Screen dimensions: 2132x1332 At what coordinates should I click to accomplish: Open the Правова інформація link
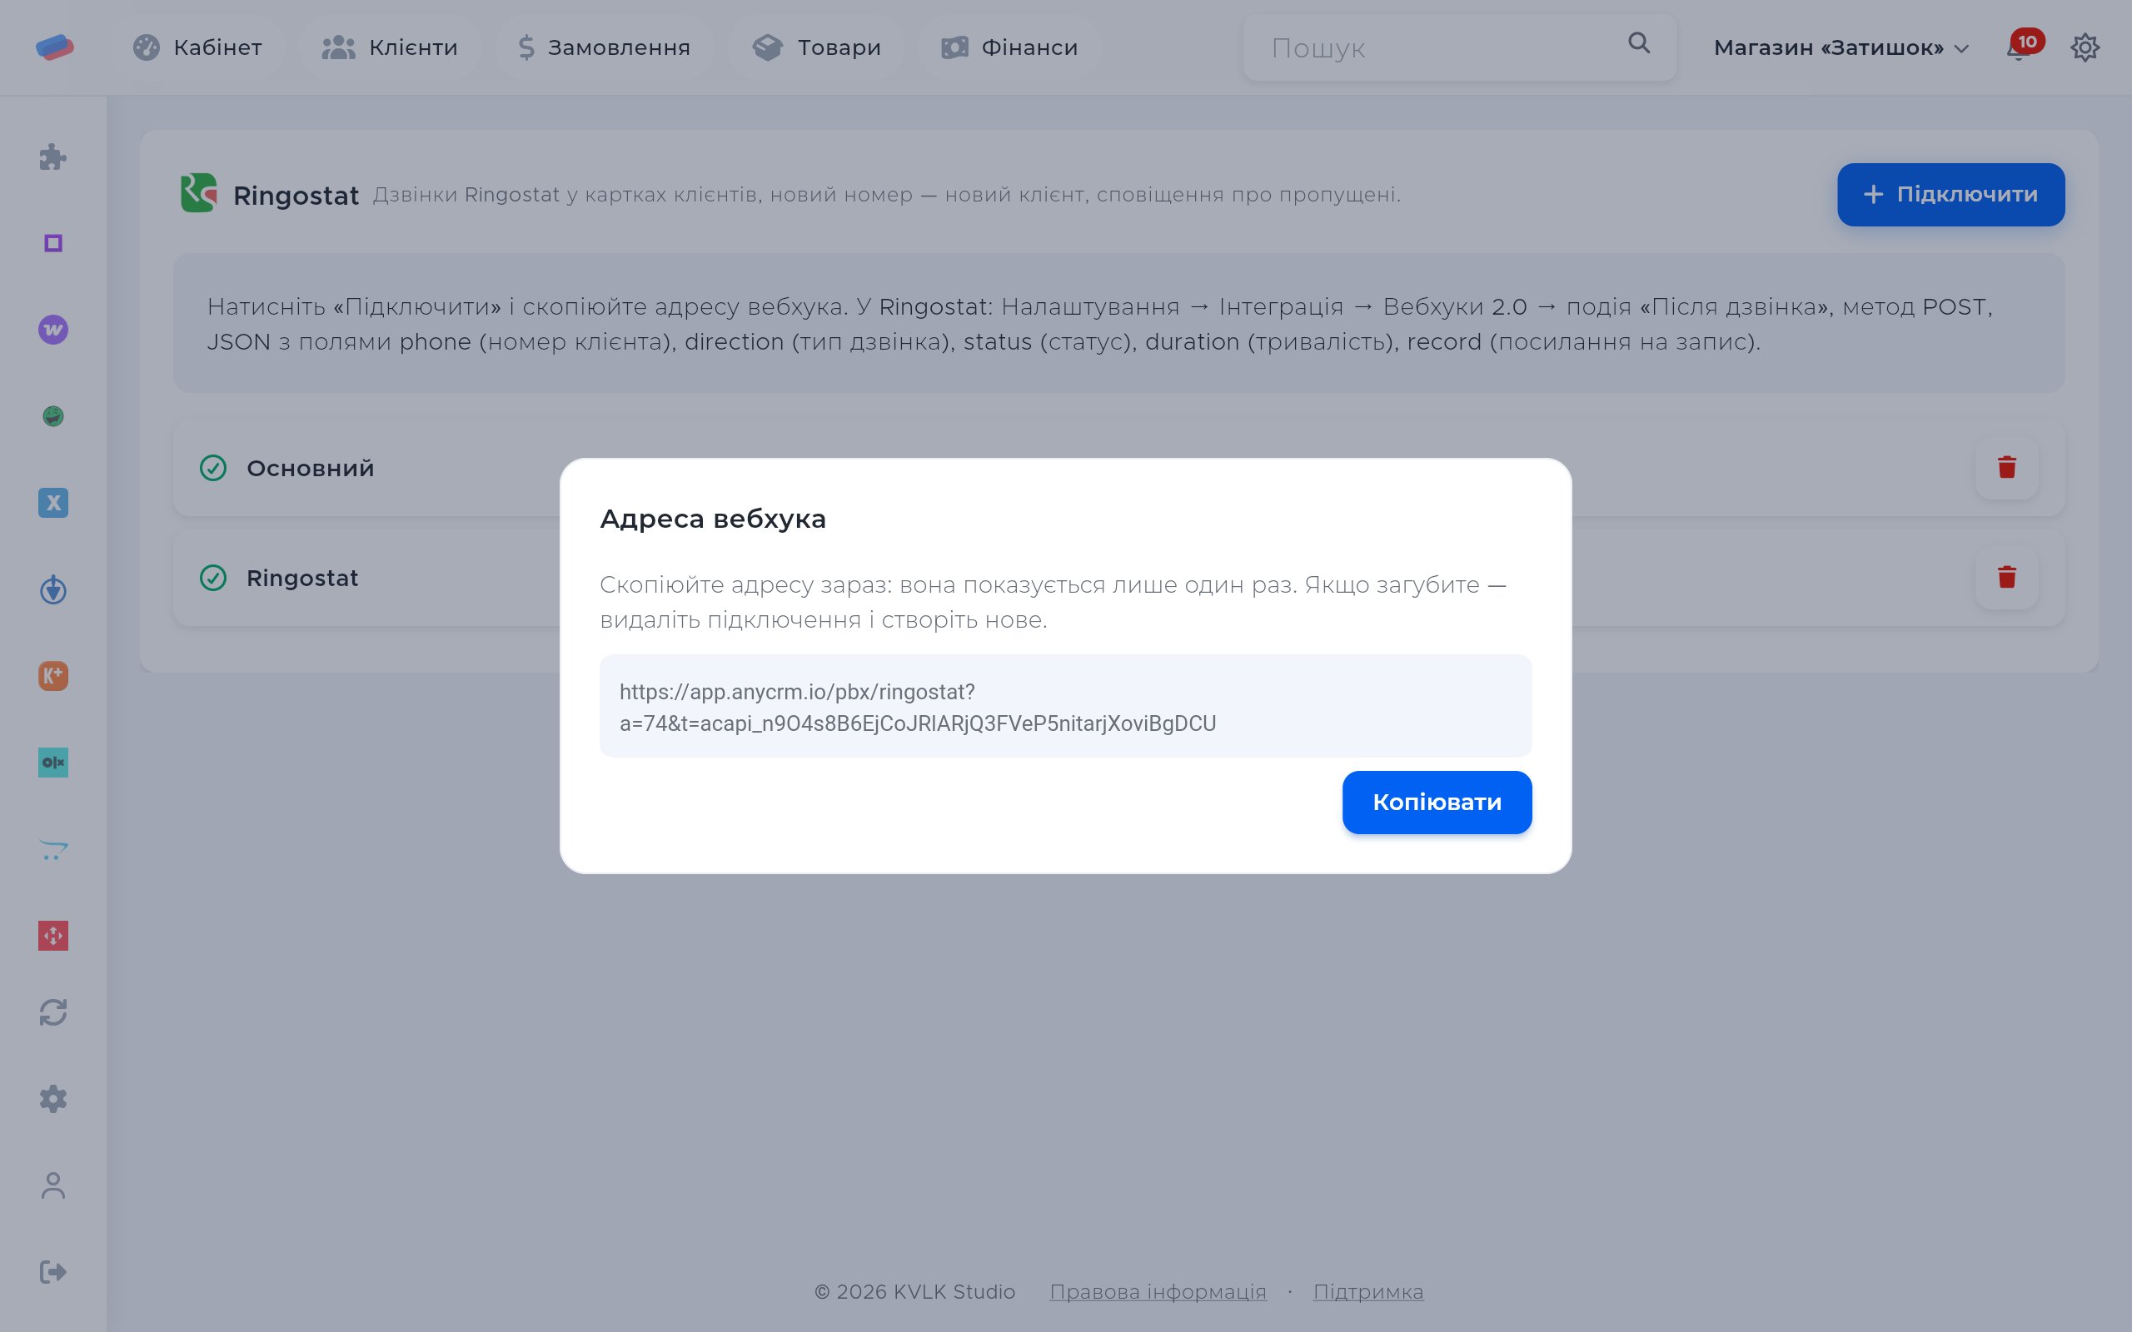[x=1158, y=1291]
